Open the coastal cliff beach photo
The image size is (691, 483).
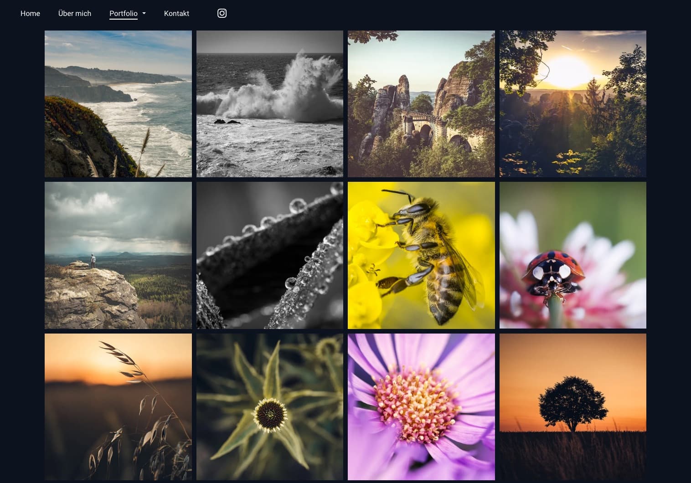[x=118, y=104]
